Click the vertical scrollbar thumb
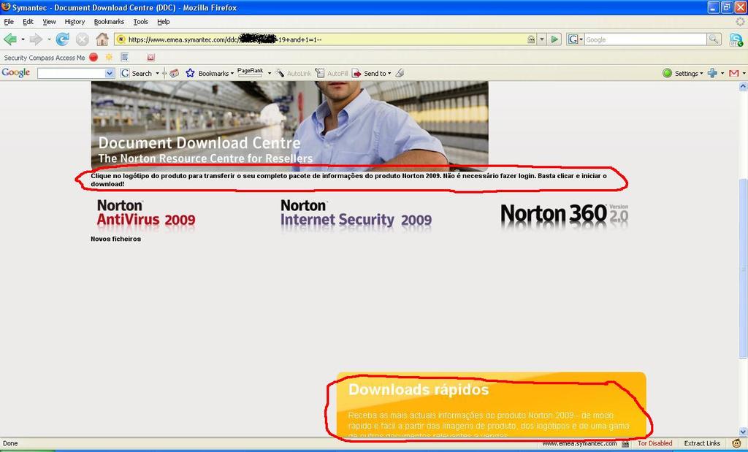Screen dimensions: 748x452 coord(743,268)
